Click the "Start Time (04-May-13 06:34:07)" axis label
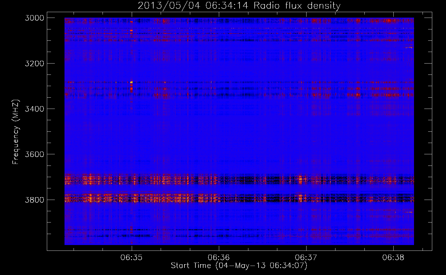This screenshot has width=446, height=275. tap(239, 266)
